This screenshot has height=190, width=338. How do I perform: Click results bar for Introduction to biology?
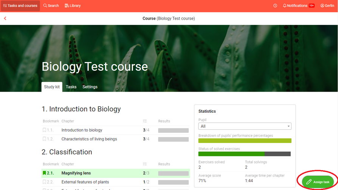click(x=173, y=130)
